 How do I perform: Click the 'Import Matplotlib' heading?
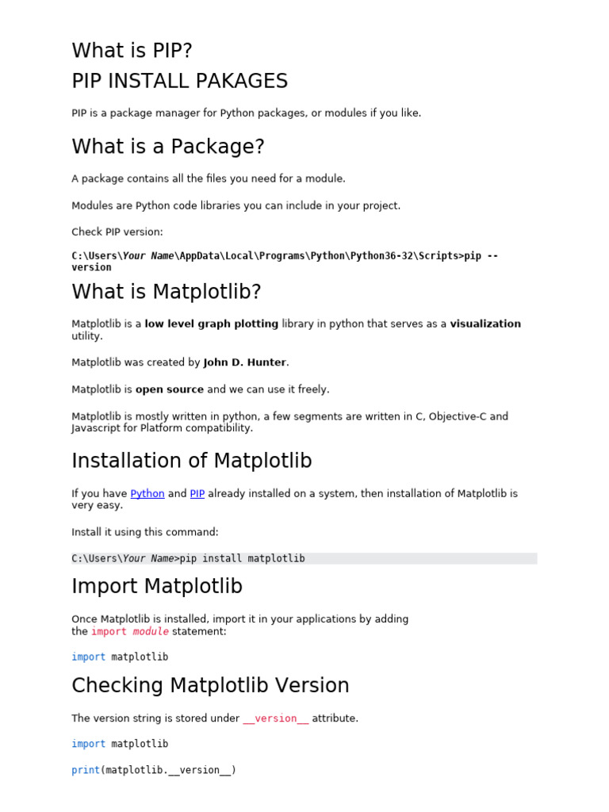pos(157,586)
